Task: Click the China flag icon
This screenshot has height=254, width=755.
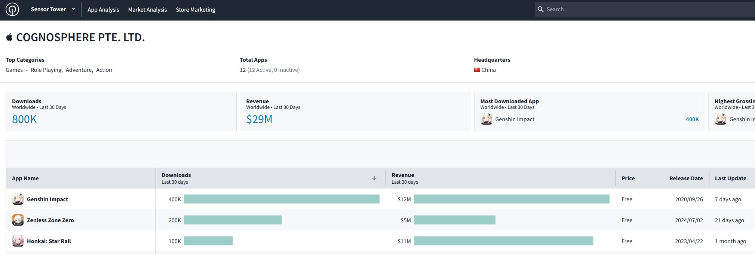Action: pos(477,70)
